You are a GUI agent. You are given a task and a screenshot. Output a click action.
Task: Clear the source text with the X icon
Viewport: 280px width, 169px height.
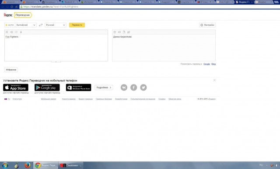pos(7,32)
